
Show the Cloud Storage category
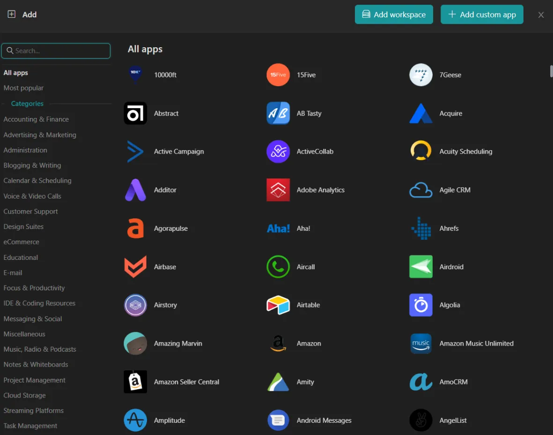(25, 395)
